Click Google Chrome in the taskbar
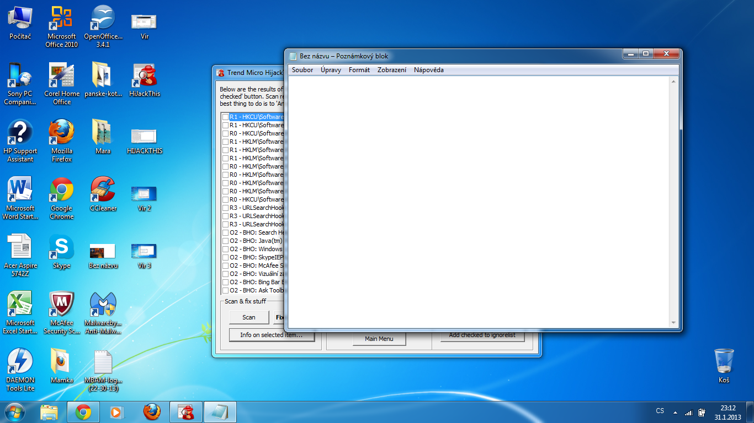Image resolution: width=754 pixels, height=423 pixels. click(83, 411)
